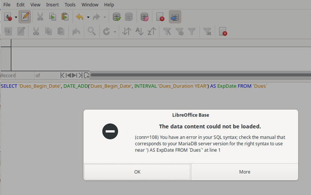Click the horizontal scrollbar of the result grid

(201, 75)
